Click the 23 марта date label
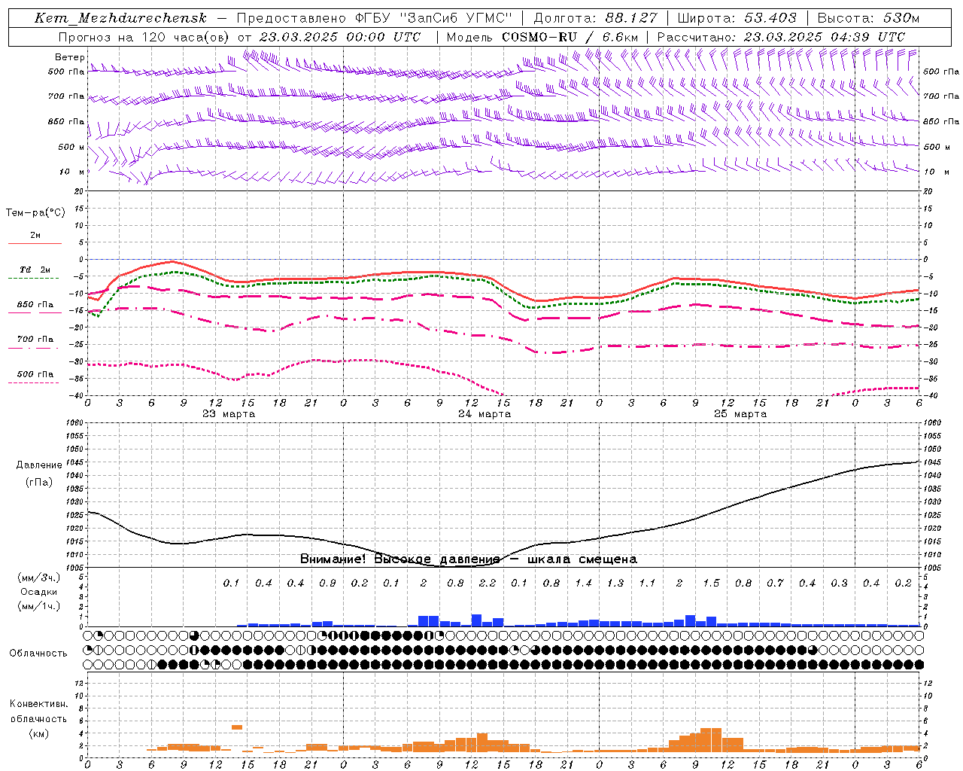The height and width of the screenshot is (771, 963). 229,414
